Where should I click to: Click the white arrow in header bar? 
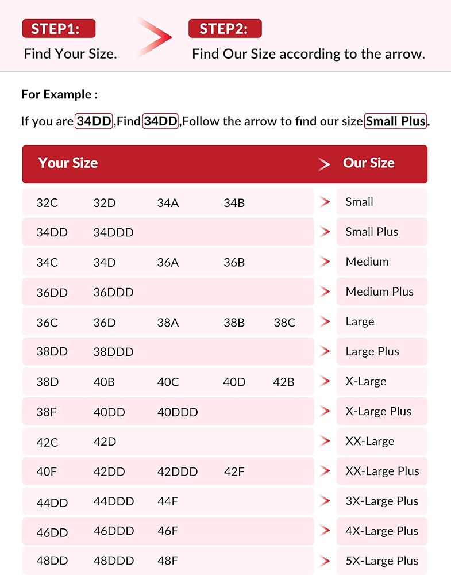pyautogui.click(x=324, y=164)
